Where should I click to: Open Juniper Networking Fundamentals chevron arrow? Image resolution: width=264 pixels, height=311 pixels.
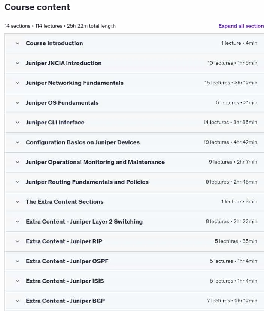pos(18,83)
